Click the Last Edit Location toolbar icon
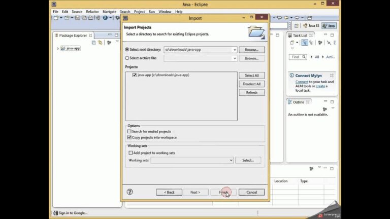 [x=279, y=18]
